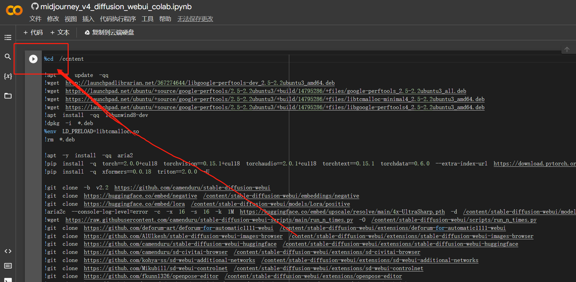
Task: Click the !apt -y install -qq aria2 line
Action: tap(89, 156)
